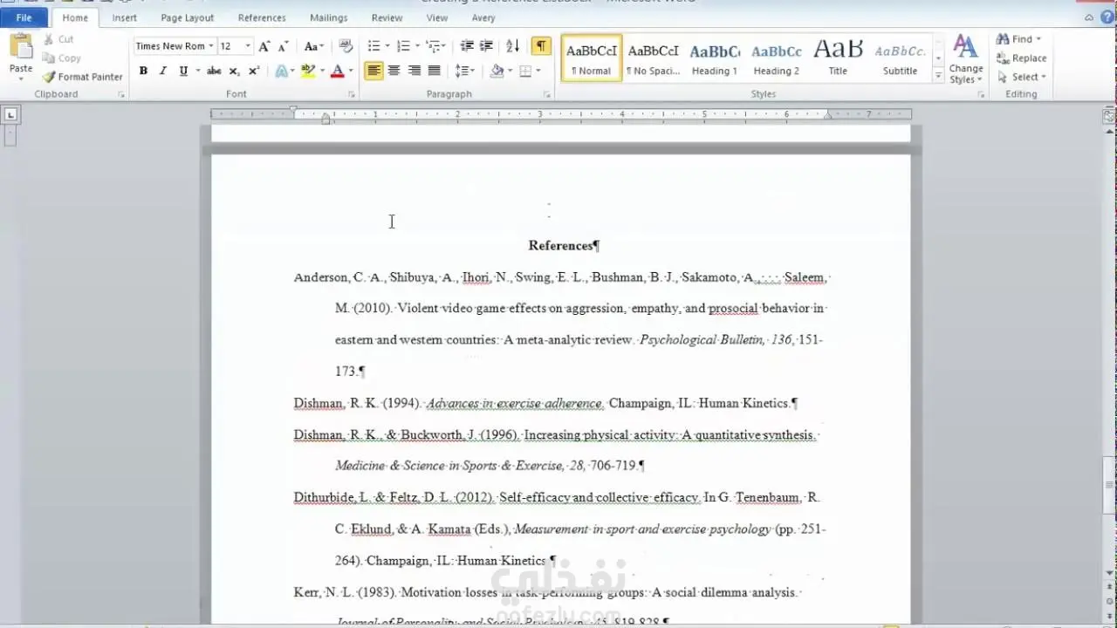
Task: Click the Shading paint bucket color
Action: click(x=497, y=71)
